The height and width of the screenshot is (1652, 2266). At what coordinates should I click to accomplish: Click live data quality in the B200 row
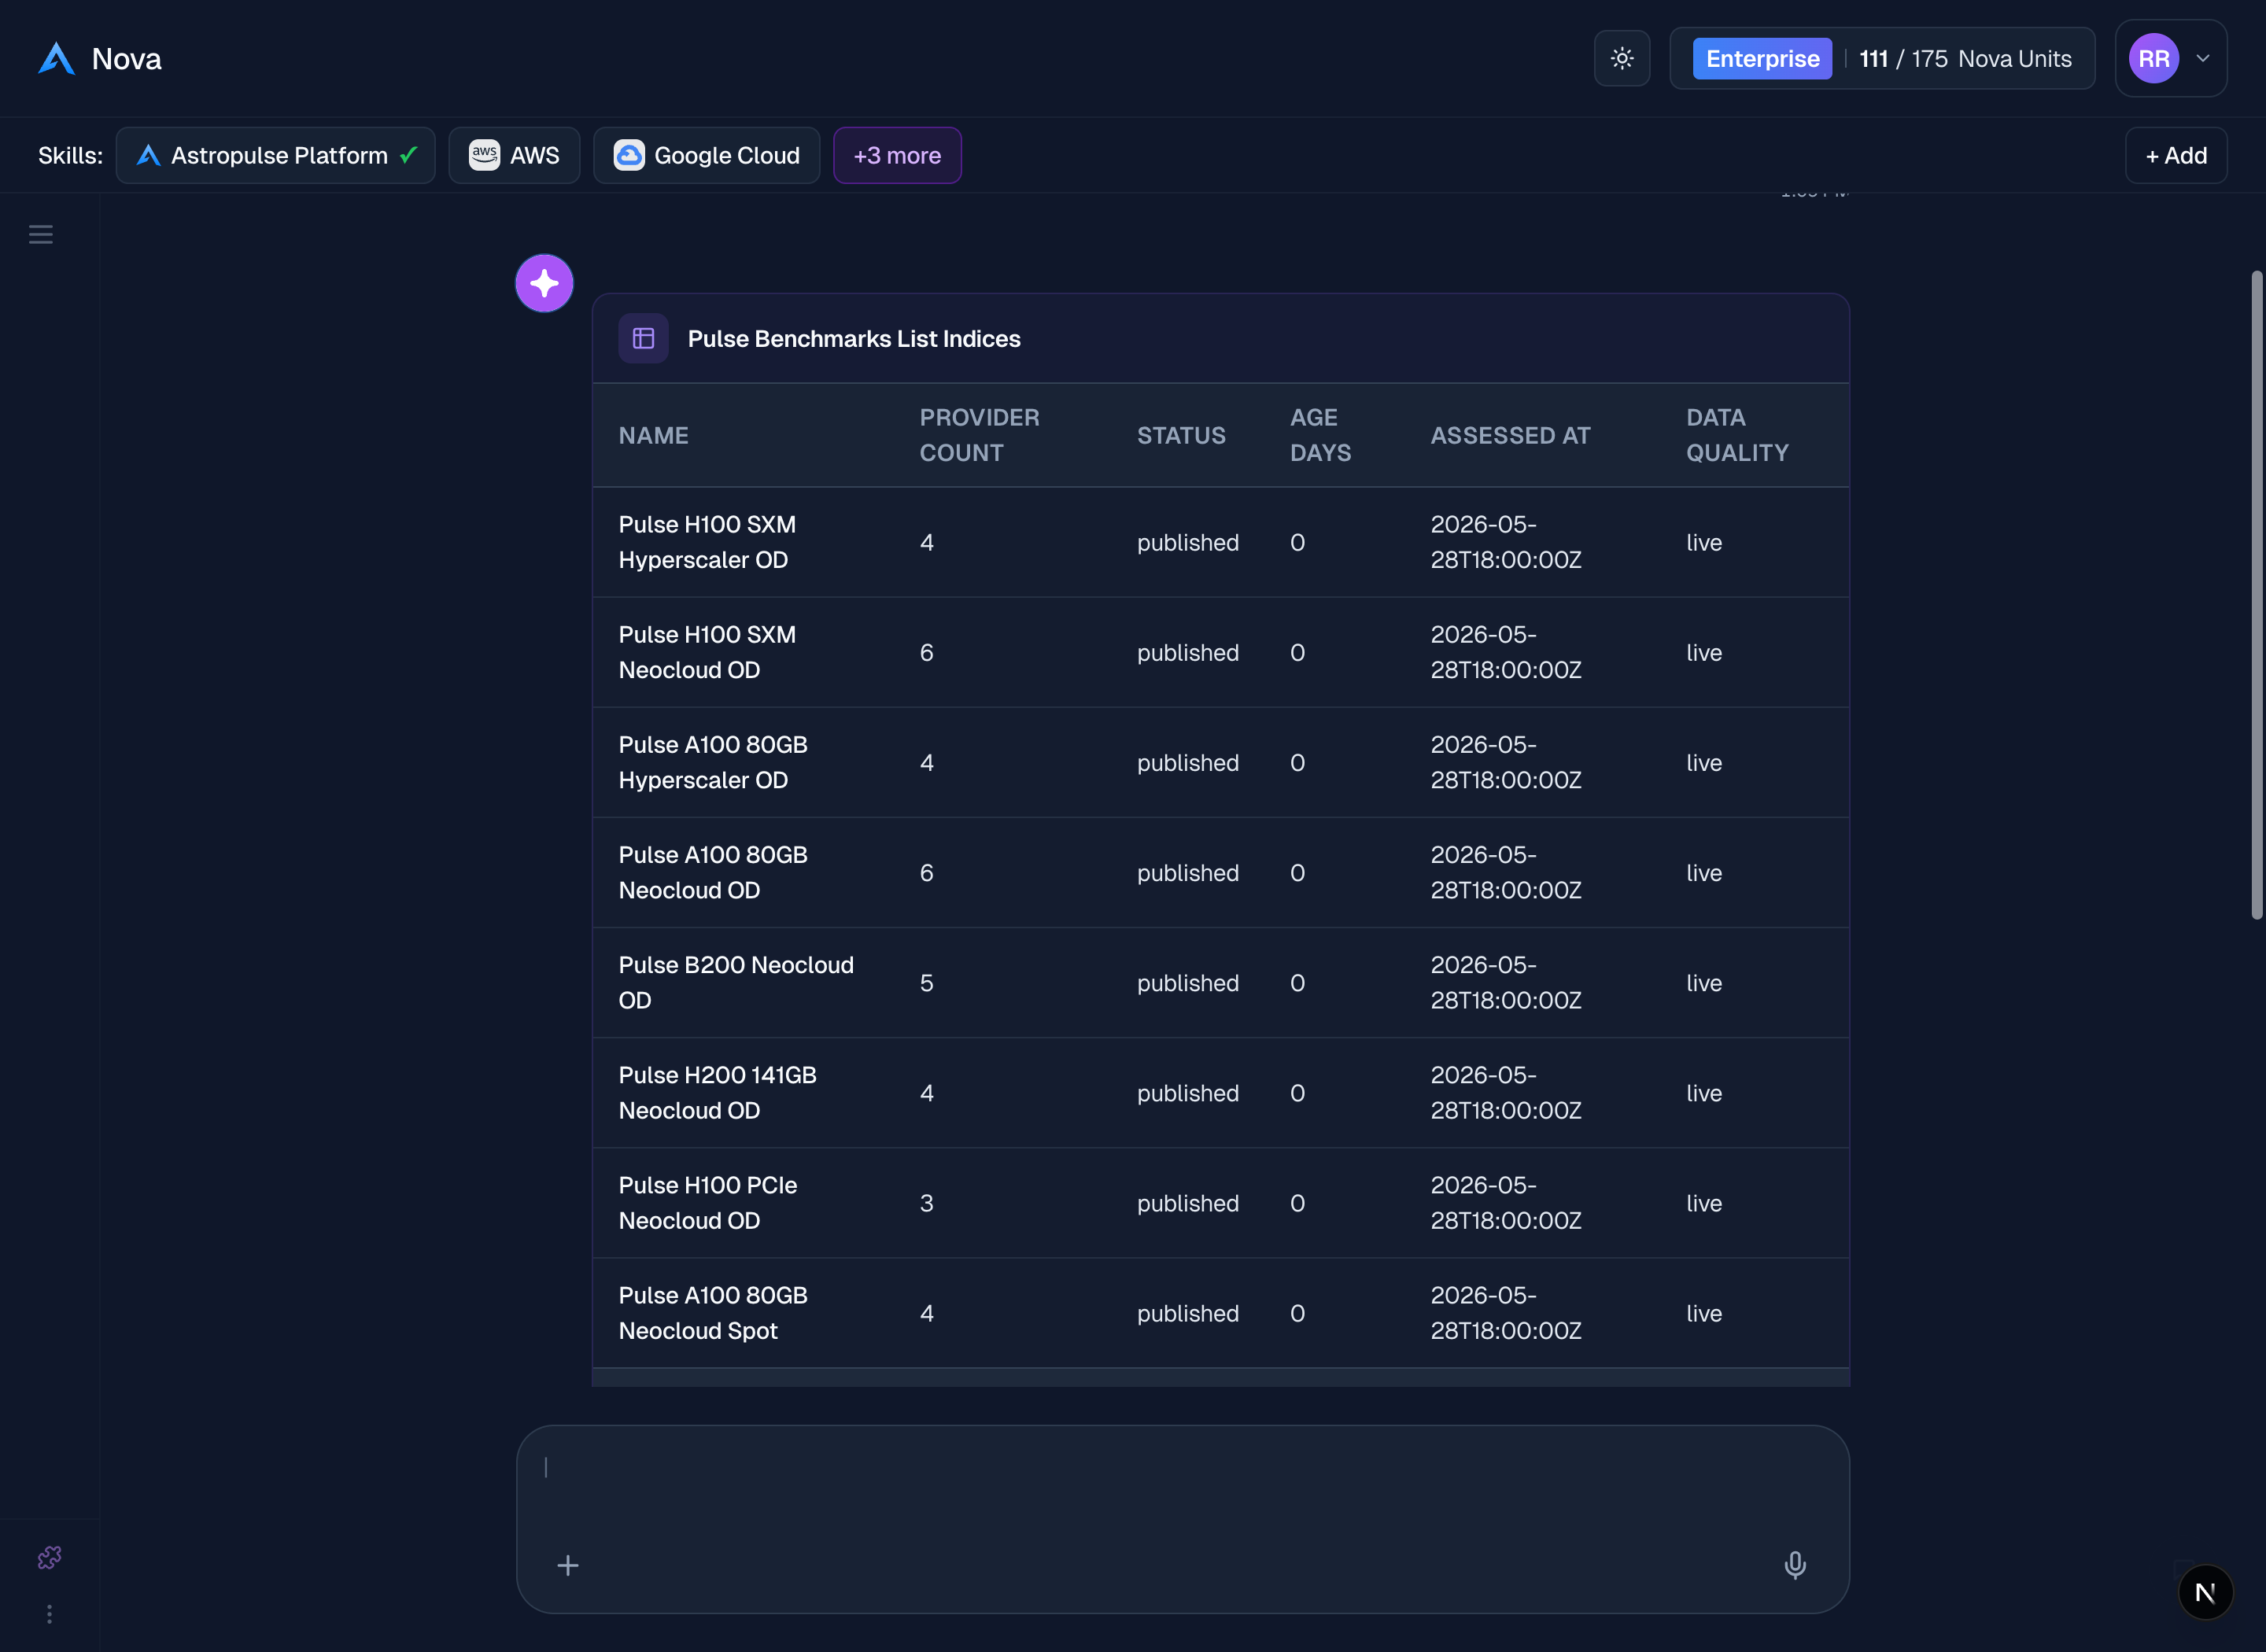(x=1703, y=983)
